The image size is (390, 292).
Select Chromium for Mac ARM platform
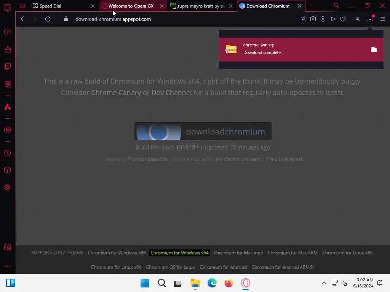pyautogui.click(x=292, y=253)
